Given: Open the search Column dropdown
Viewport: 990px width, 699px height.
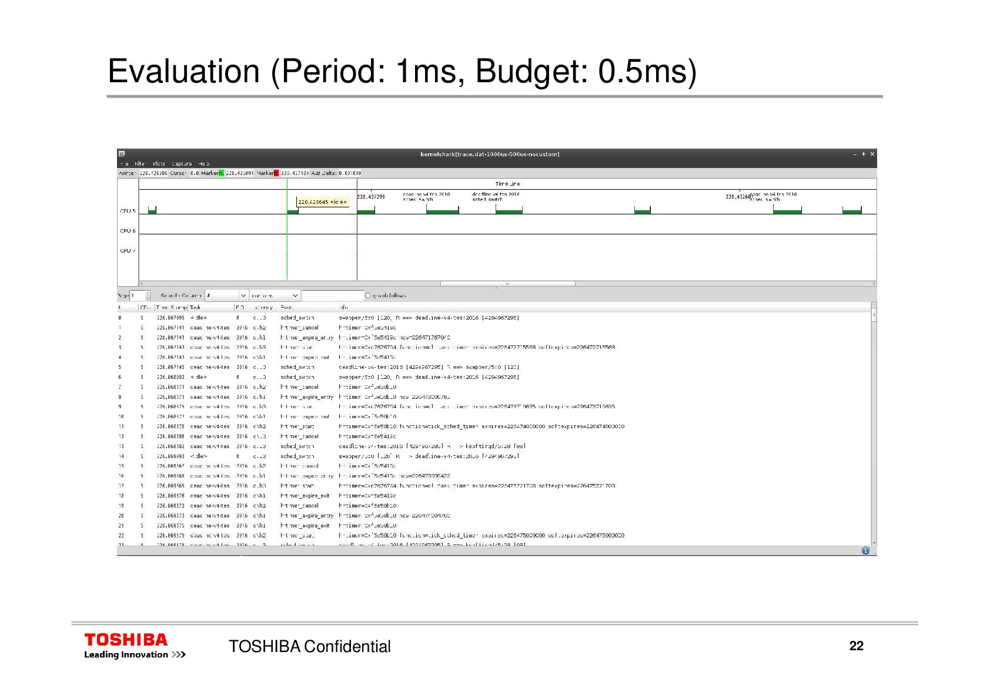Looking at the screenshot, I should point(226,295).
